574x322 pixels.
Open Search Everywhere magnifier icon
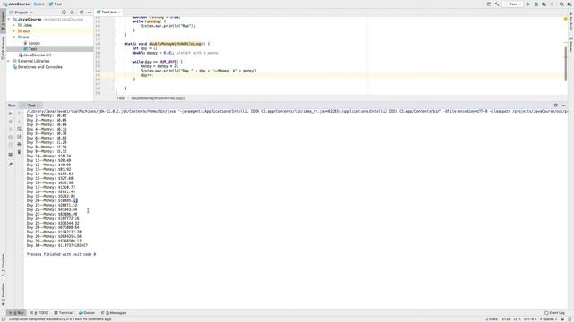[x=561, y=4]
